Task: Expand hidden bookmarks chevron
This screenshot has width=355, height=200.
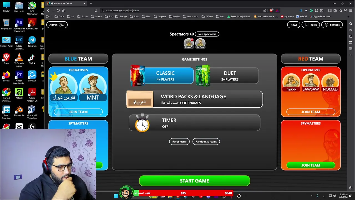Action: click(348, 16)
